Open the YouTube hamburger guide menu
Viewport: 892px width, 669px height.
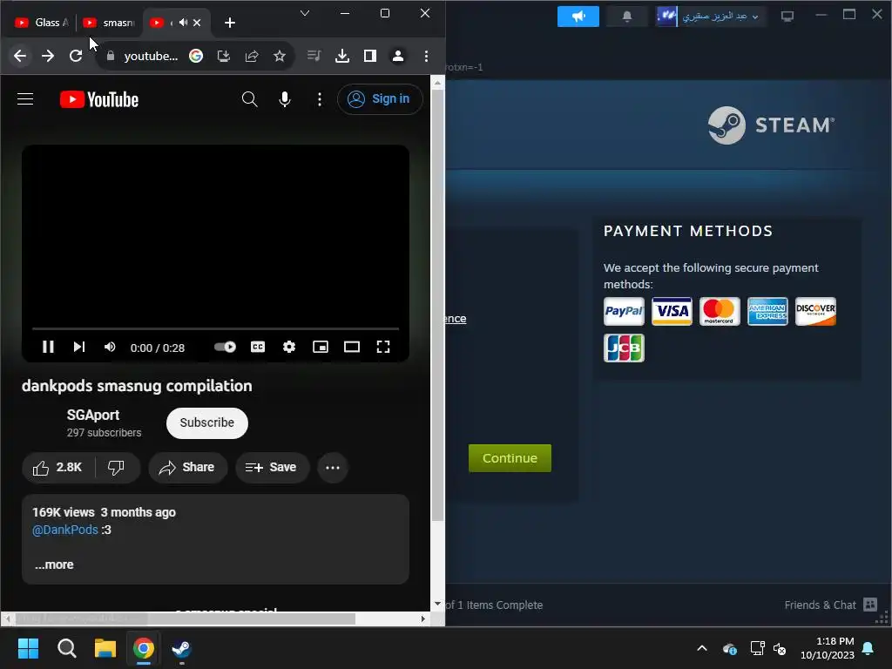click(x=25, y=99)
